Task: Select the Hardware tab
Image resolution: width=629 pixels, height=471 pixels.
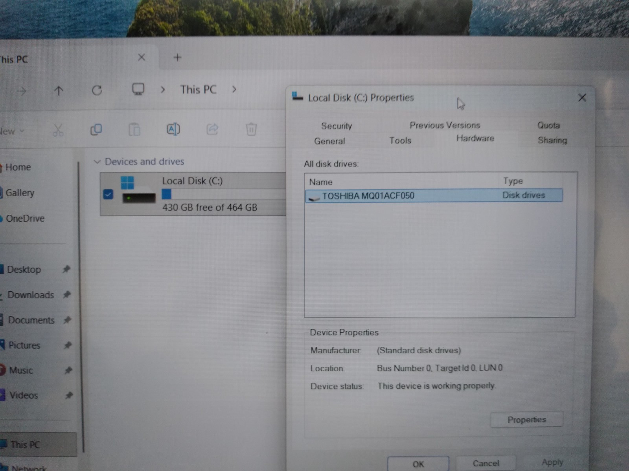Action: coord(475,138)
